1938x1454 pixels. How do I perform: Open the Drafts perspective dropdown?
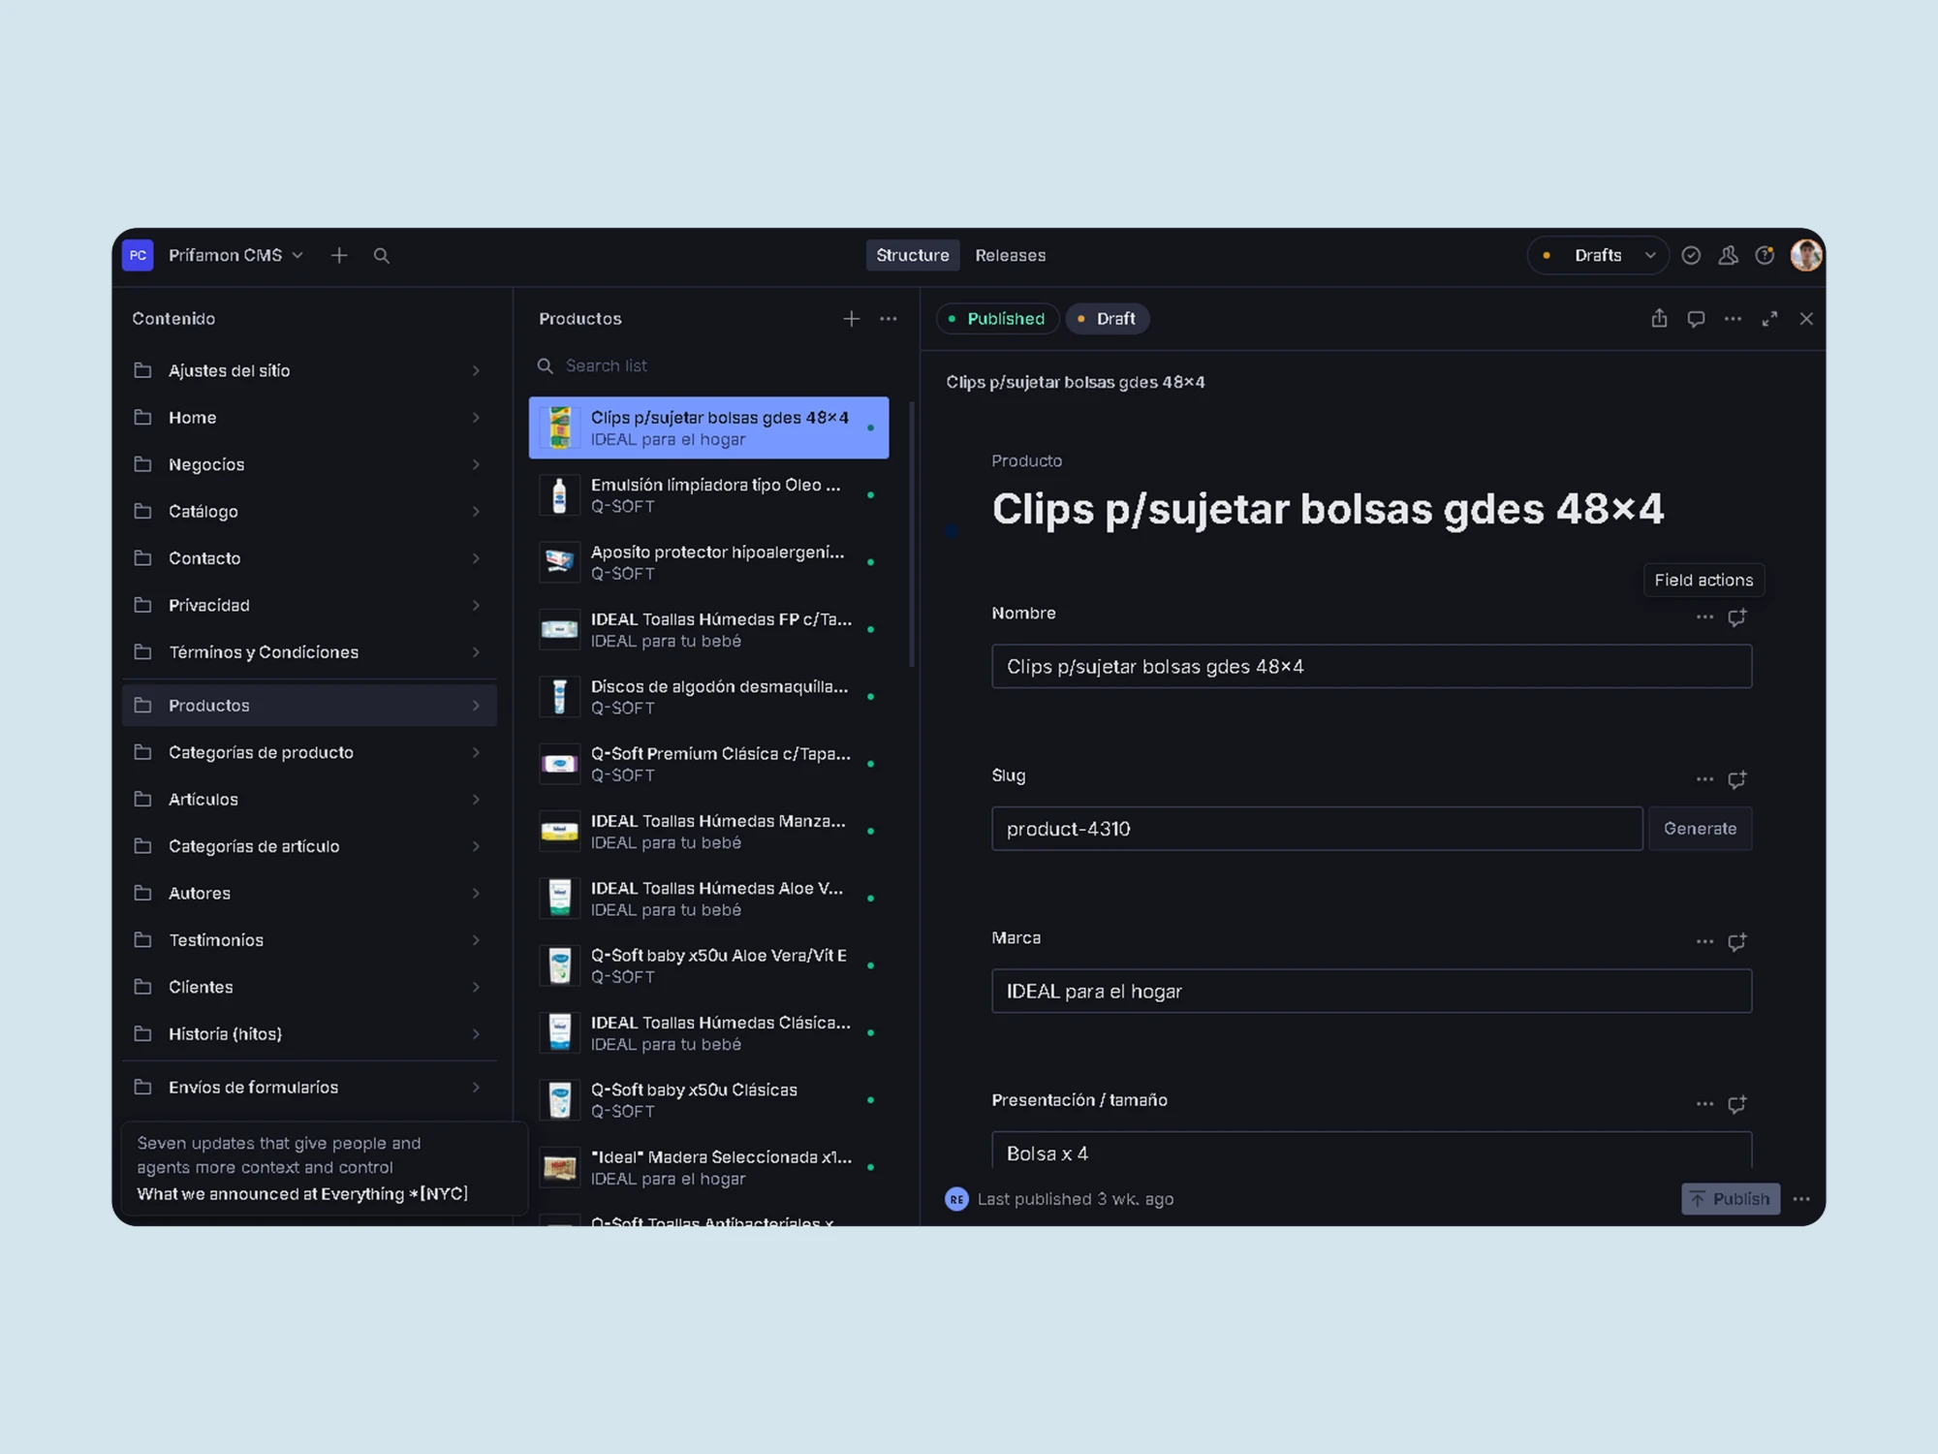tap(1598, 256)
